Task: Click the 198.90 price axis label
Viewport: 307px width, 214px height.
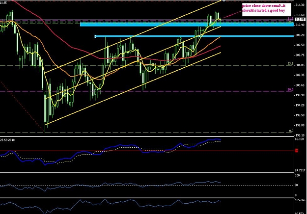Action: (x=300, y=95)
